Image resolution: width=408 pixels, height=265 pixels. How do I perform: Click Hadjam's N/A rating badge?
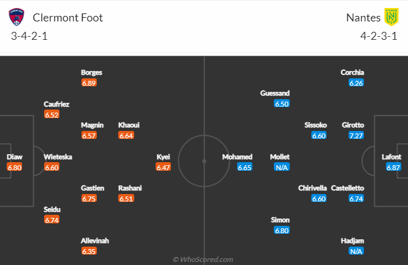(x=356, y=251)
